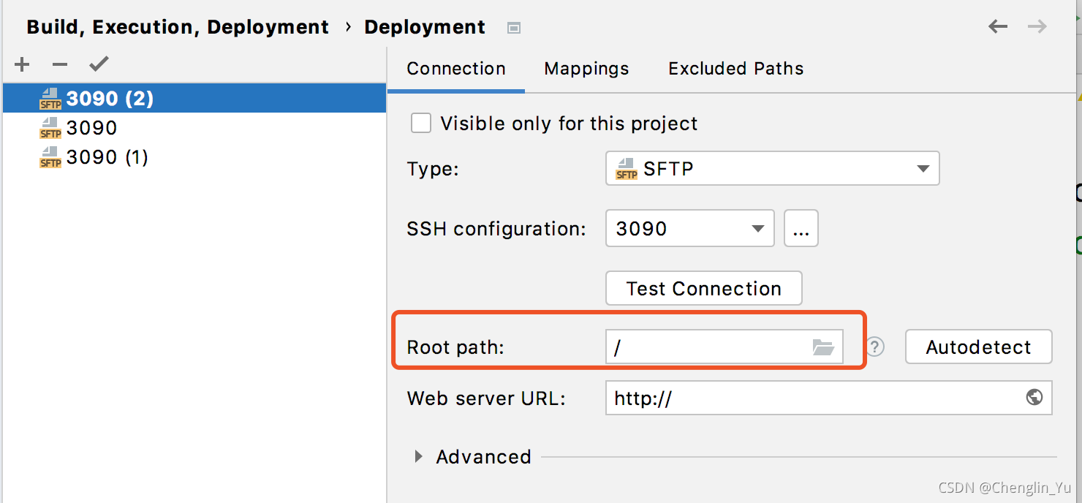This screenshot has height=503, width=1082.
Task: Click the Deployment breadcrumb title
Action: coord(425,28)
